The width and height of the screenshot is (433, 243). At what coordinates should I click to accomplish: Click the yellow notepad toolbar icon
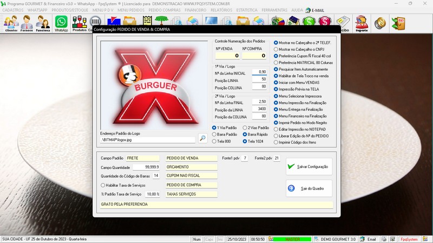(147, 21)
